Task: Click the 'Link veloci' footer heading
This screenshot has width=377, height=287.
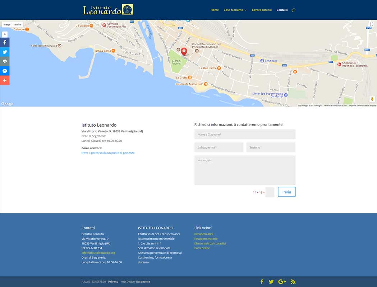Action: 203,228
